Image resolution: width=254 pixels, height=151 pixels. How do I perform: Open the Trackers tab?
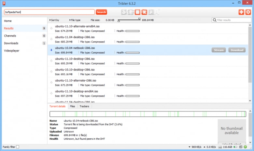point(84,106)
